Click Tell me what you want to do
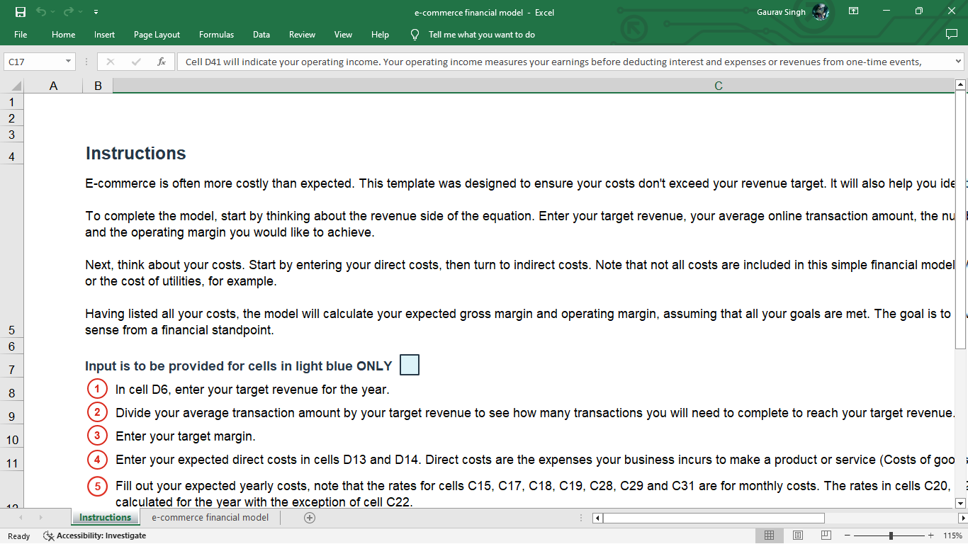This screenshot has height=544, width=968. 481,35
